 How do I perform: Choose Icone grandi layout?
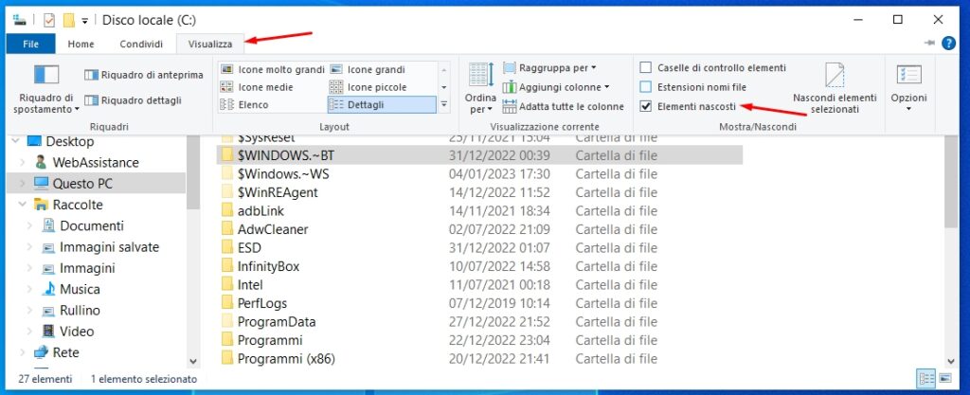click(x=368, y=69)
